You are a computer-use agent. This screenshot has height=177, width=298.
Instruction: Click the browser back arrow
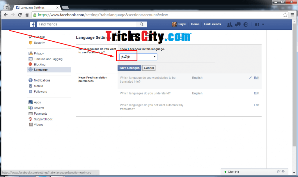pos(6,15)
